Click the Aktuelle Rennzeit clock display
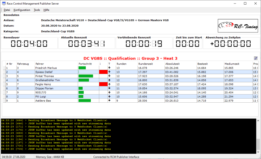This screenshot has height=159, width=261. (86, 44)
